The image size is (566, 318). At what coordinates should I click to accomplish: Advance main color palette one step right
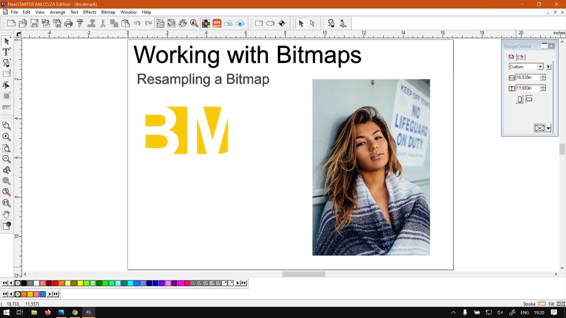click(238, 283)
